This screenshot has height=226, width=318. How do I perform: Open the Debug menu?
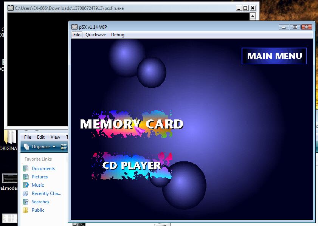tap(118, 35)
